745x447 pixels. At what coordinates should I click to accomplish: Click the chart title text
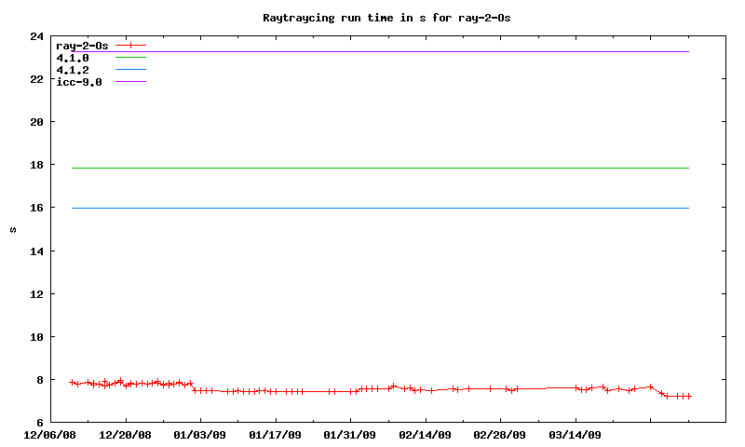tap(386, 18)
